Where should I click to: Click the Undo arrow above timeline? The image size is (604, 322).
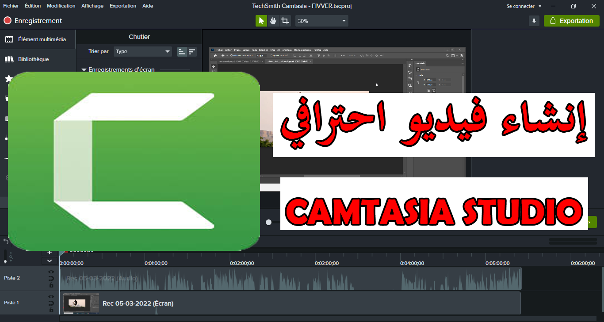click(x=6, y=241)
